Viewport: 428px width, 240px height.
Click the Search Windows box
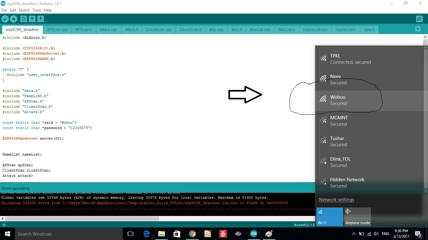[x=69, y=234]
